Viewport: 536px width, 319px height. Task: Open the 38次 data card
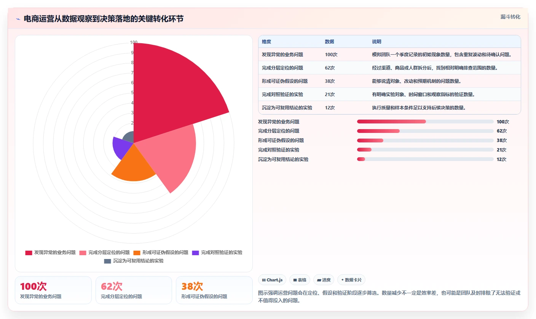coord(214,290)
